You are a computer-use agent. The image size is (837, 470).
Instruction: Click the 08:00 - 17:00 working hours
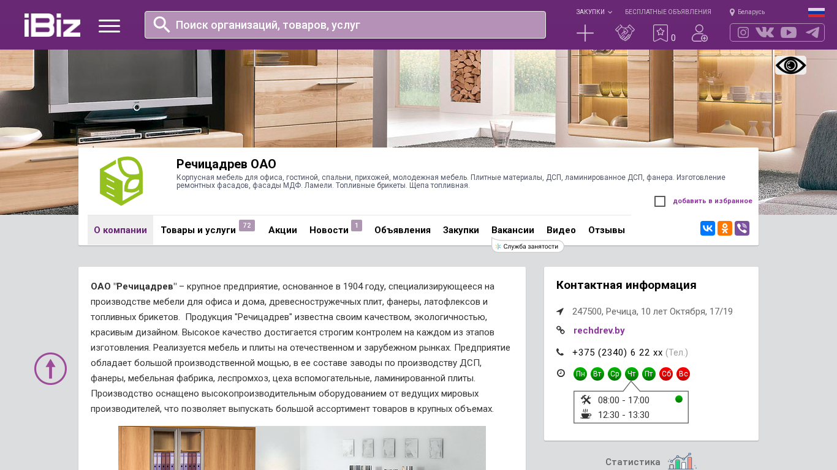(x=624, y=400)
